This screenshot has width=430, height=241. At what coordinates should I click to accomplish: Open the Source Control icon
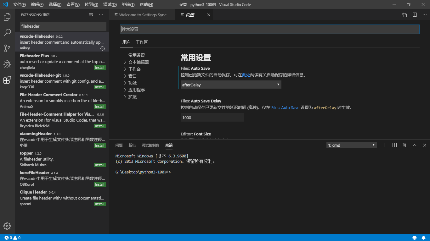(x=7, y=48)
